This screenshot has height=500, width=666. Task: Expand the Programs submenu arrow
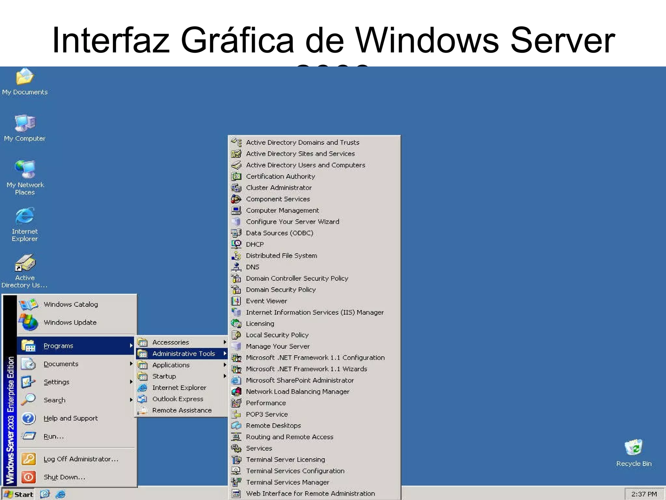tap(131, 346)
